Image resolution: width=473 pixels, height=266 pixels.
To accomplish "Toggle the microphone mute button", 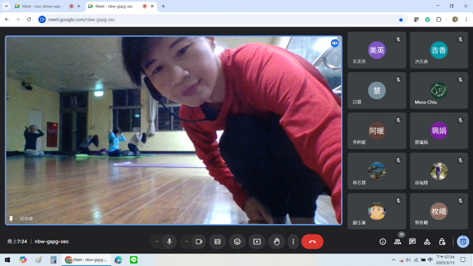I will (x=170, y=241).
